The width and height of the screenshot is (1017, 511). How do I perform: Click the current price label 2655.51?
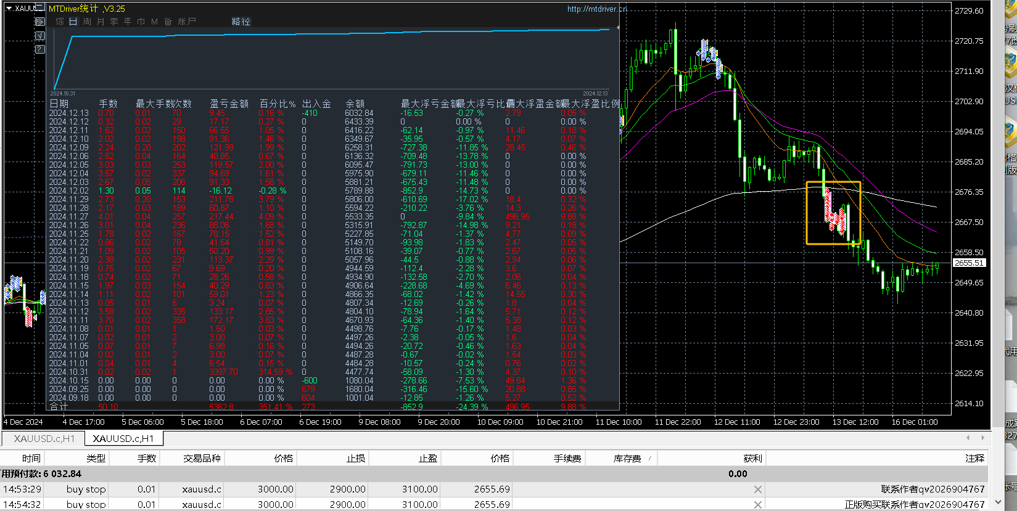[969, 263]
